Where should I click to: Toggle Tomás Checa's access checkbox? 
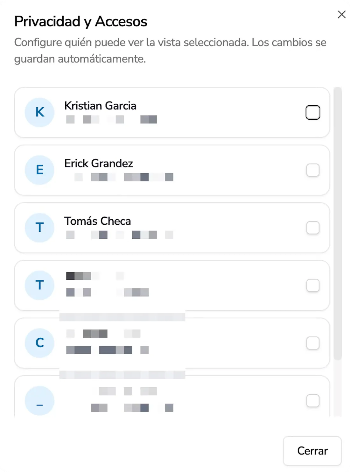[x=313, y=228]
